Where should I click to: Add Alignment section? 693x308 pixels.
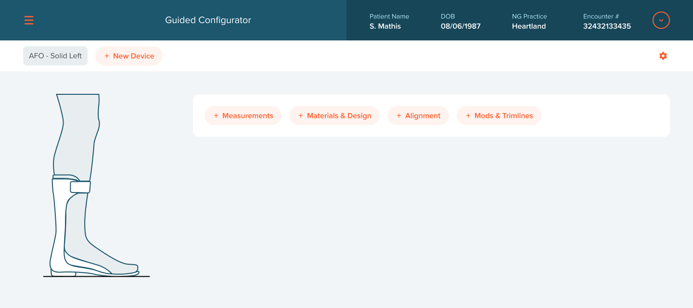[x=418, y=115]
